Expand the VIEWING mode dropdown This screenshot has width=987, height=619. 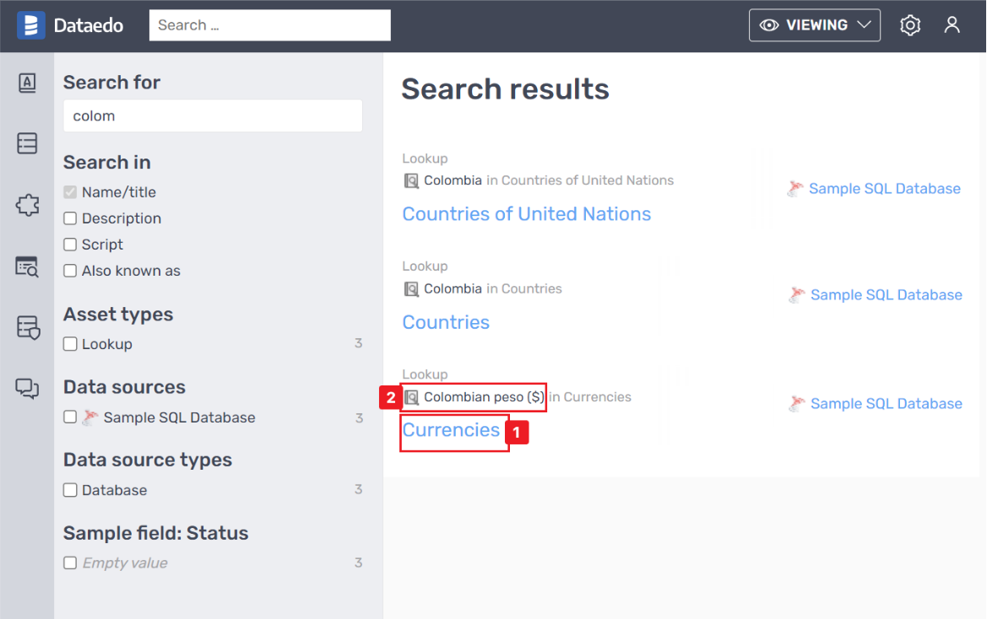(814, 25)
